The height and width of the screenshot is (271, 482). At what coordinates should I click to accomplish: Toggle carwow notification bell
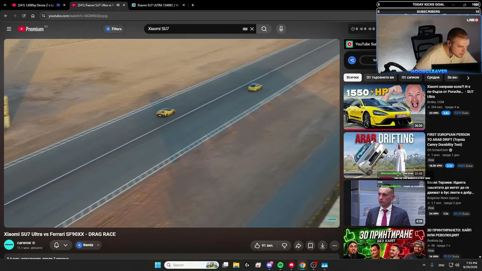(x=56, y=245)
